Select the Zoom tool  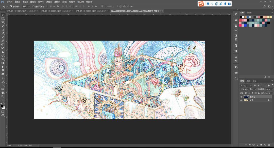(x=3, y=96)
